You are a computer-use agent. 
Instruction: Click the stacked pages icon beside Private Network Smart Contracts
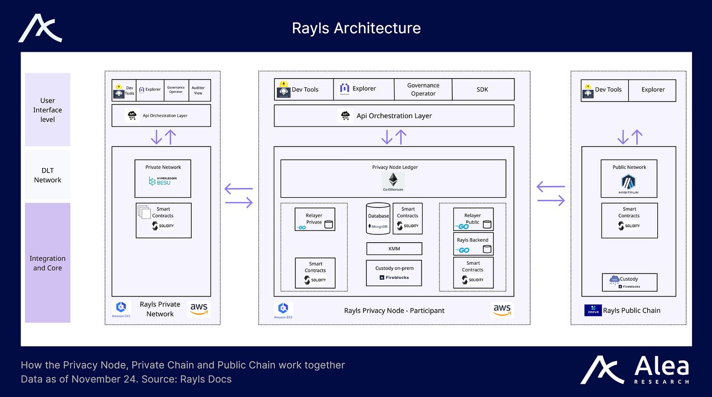[x=144, y=211]
